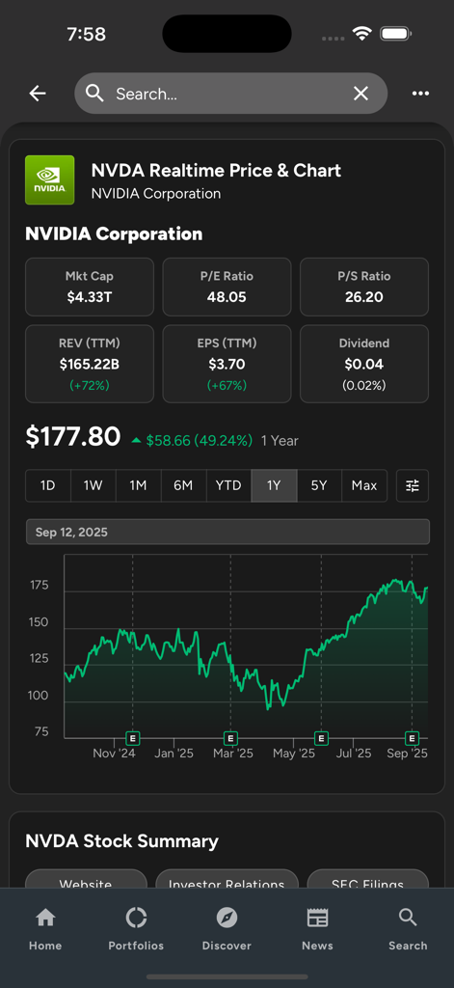Viewport: 454px width, 988px height.
Task: Tap earnings marker E near Sep '25
Action: click(x=412, y=738)
